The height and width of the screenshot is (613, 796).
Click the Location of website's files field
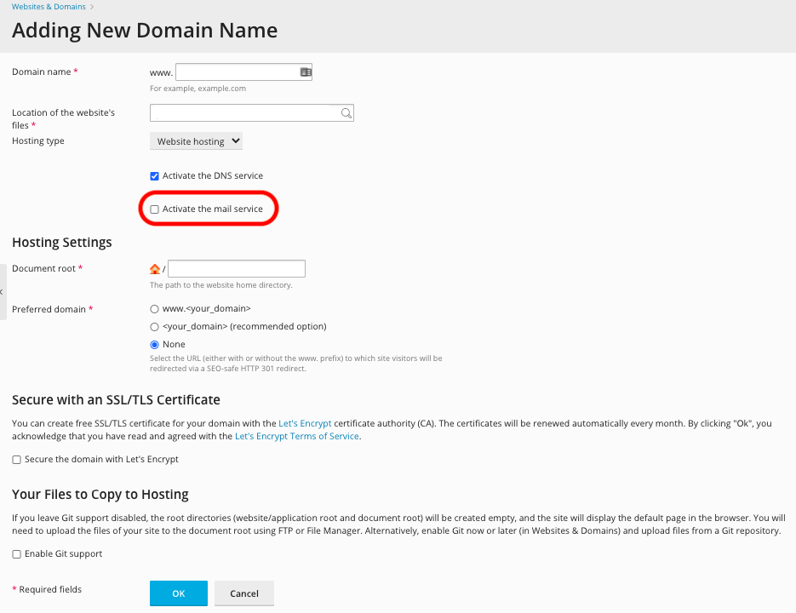243,113
